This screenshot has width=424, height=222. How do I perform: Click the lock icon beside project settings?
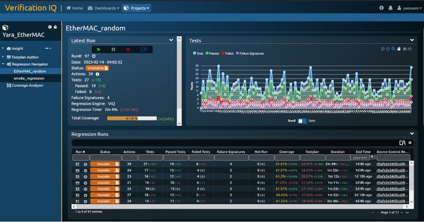pos(55,27)
